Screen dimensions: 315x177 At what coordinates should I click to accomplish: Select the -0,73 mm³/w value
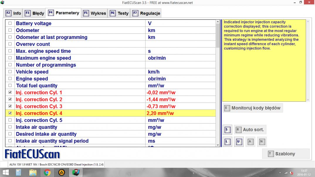coord(161,106)
